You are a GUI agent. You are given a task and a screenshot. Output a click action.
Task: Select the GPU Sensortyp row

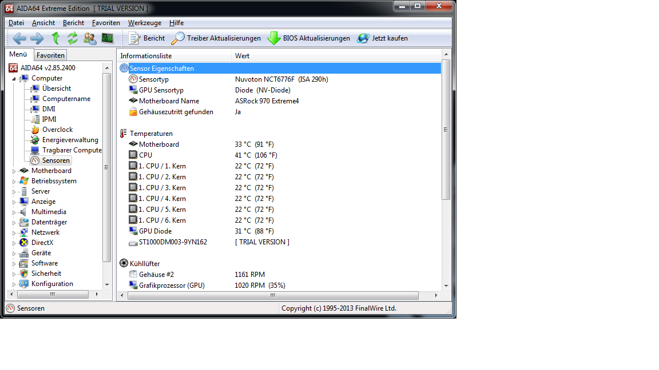point(280,90)
